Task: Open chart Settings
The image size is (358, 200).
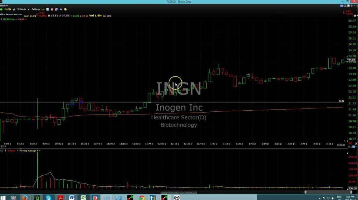Action: [36, 9]
